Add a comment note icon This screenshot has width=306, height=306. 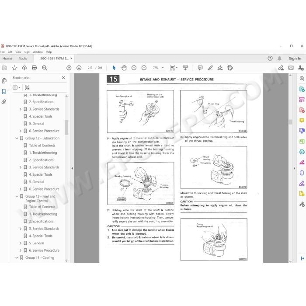coord(200,68)
